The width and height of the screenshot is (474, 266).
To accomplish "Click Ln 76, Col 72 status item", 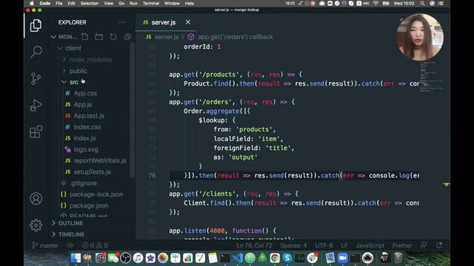I will [x=254, y=245].
